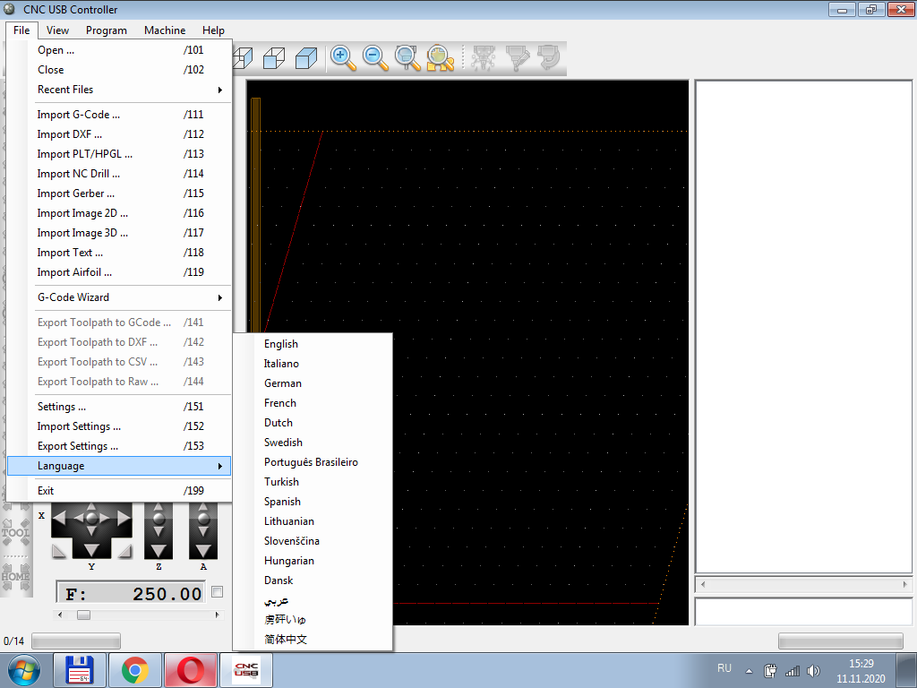The height and width of the screenshot is (688, 917).
Task: Expand the G-Code Wizard submenu
Action: click(120, 297)
